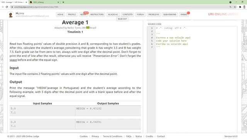Click the padlock icon in address bar
This screenshot has width=247, height=139.
point(12,7)
